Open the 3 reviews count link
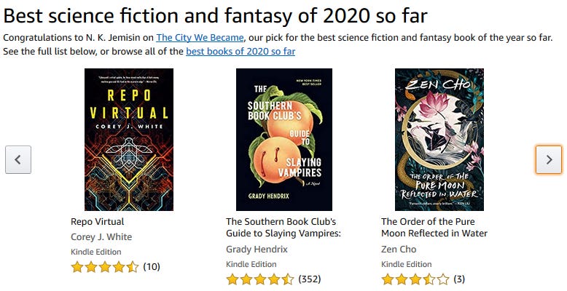The width and height of the screenshot is (567, 291). pyautogui.click(x=459, y=279)
